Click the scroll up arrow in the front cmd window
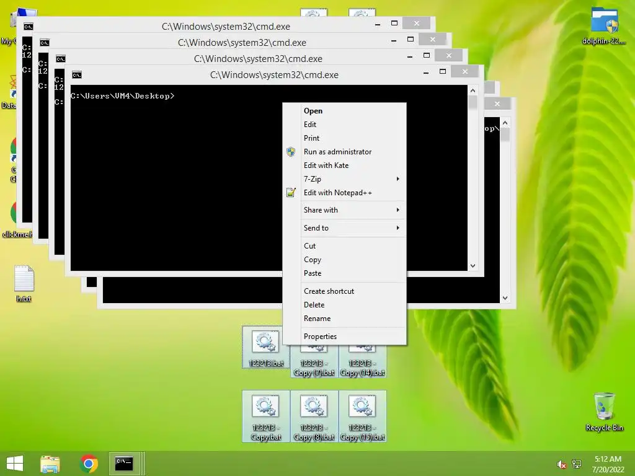 point(473,90)
